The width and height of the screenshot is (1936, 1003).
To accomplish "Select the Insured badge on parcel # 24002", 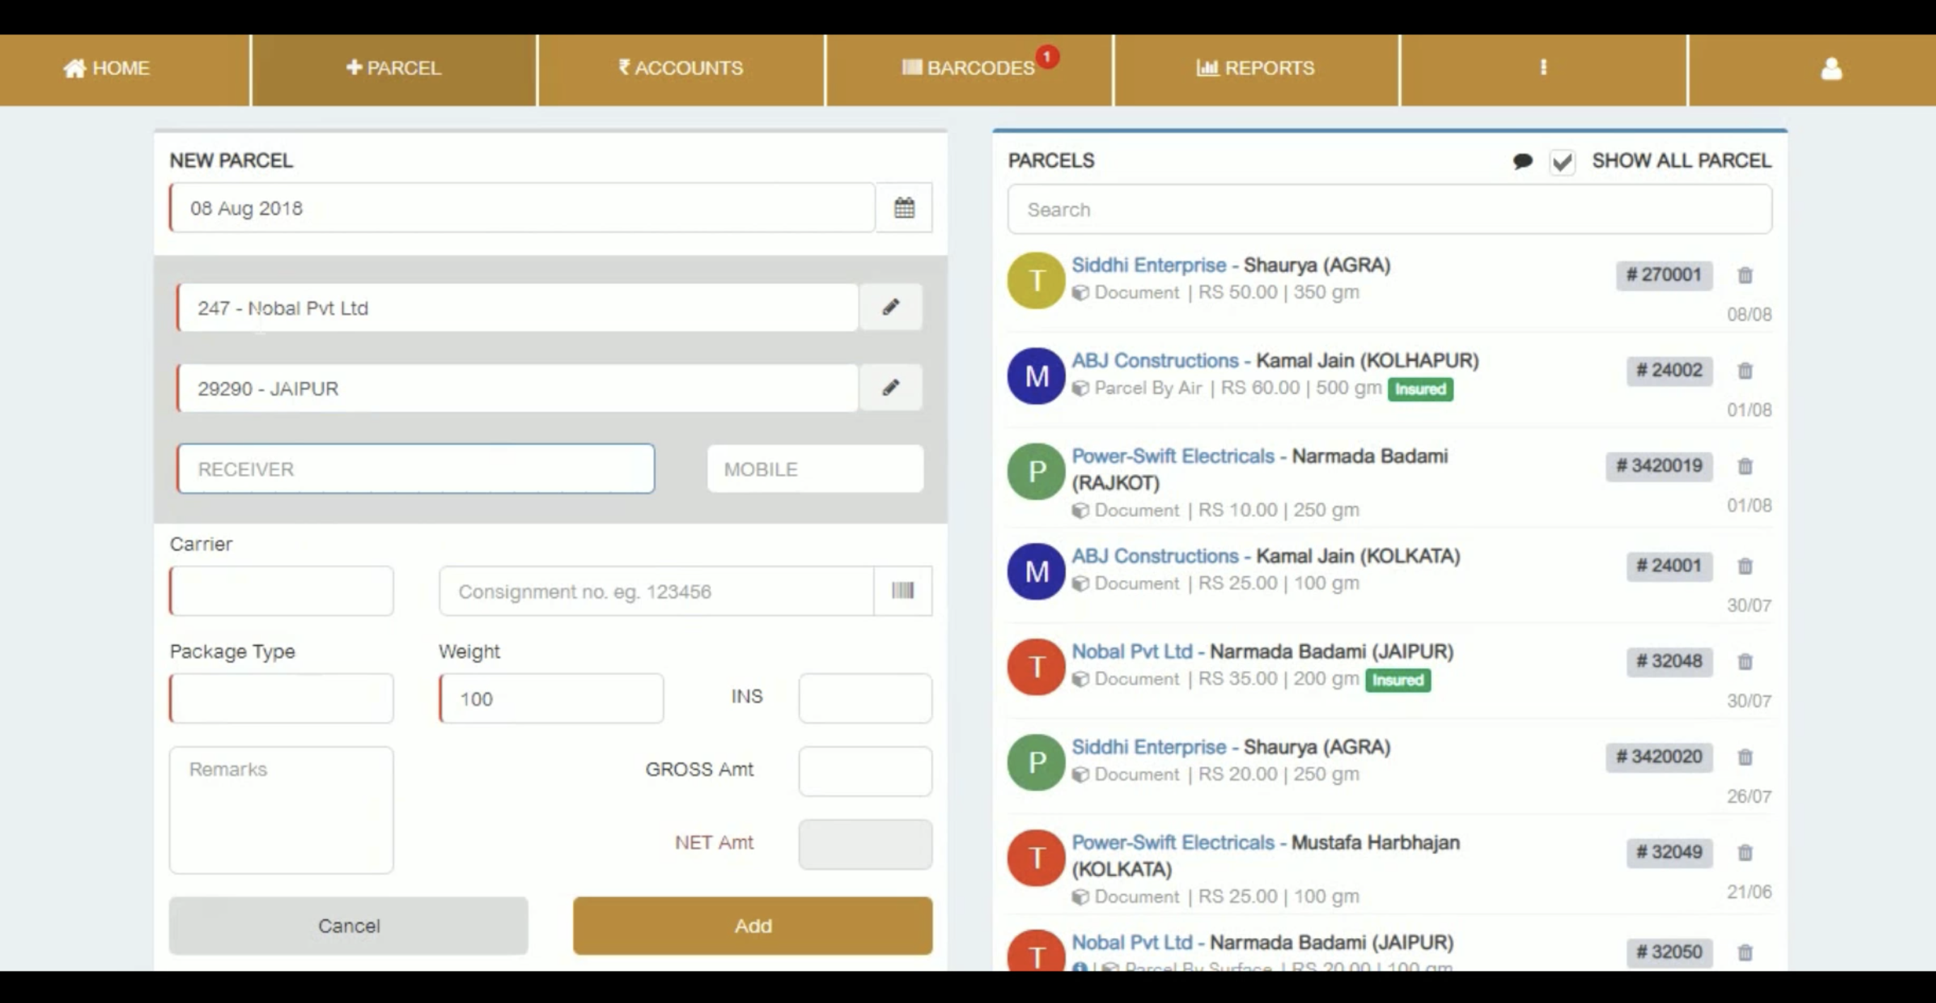I will (1420, 389).
